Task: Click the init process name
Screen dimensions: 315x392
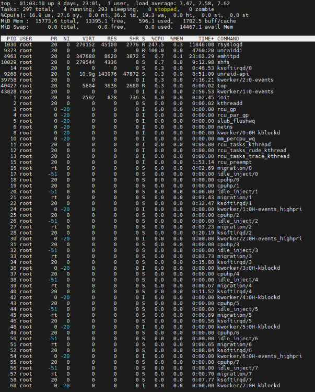Action: [x=224, y=98]
